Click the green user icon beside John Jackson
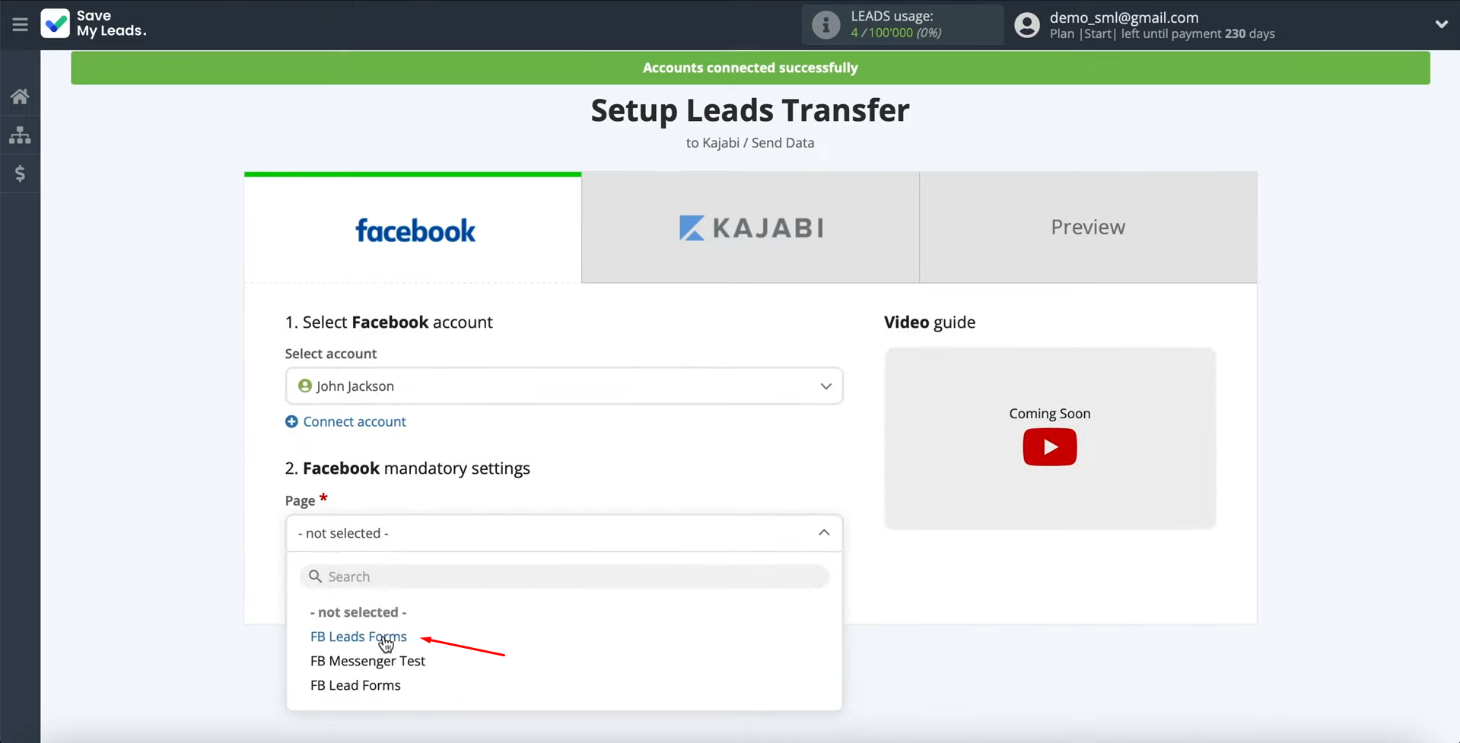Image resolution: width=1460 pixels, height=743 pixels. [x=305, y=386]
